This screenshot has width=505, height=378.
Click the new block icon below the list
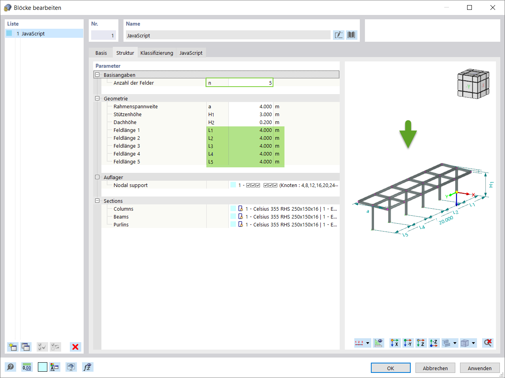pos(13,347)
